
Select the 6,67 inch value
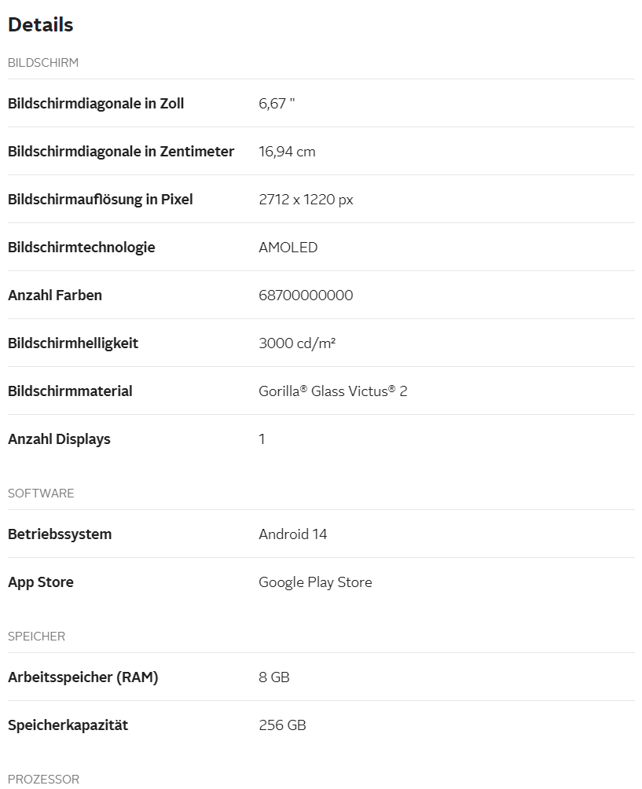click(277, 103)
